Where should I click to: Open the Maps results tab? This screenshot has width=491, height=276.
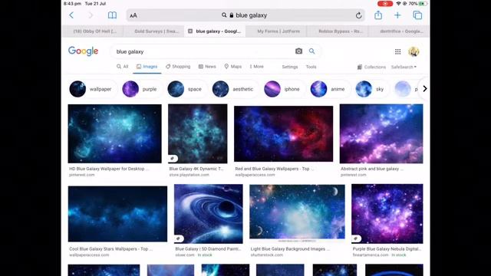tap(233, 67)
